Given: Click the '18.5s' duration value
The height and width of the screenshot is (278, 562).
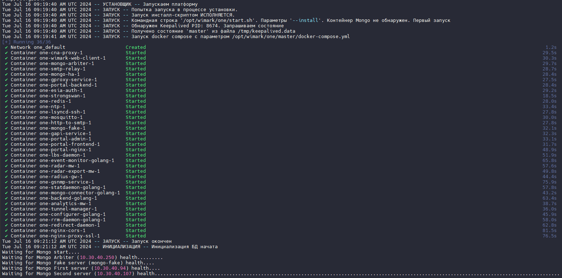Looking at the screenshot, I should (549, 96).
